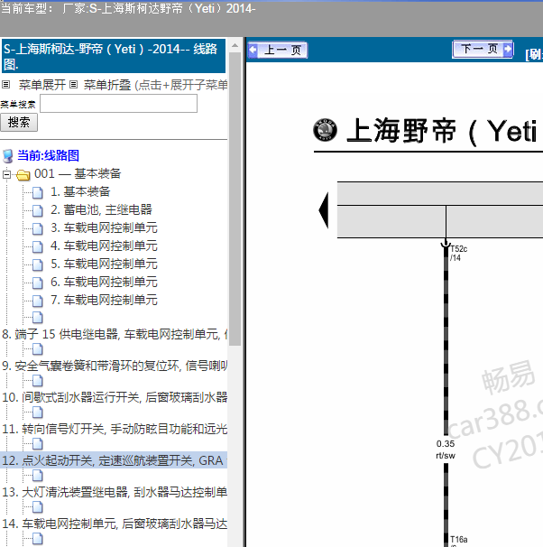Open tree item 2. 蓄电池, 主继电器

tap(101, 209)
